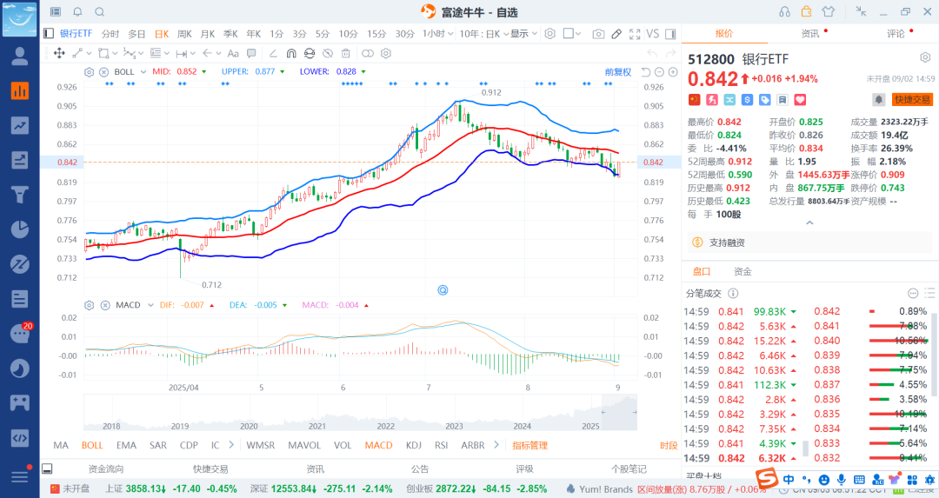939x498 pixels.
Task: Select the magnet snap drawing tool
Action: (x=291, y=53)
